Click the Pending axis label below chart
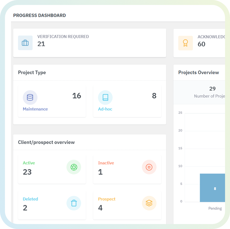230x229 pixels. coord(215,208)
